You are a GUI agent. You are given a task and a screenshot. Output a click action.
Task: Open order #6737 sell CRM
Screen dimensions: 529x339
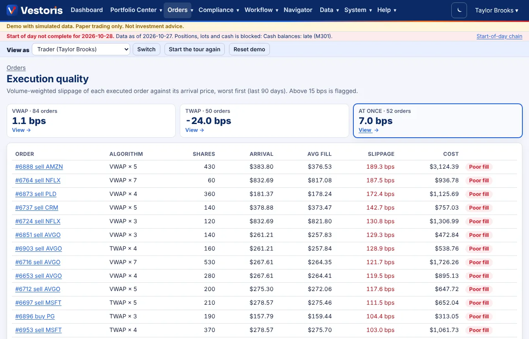37,208
